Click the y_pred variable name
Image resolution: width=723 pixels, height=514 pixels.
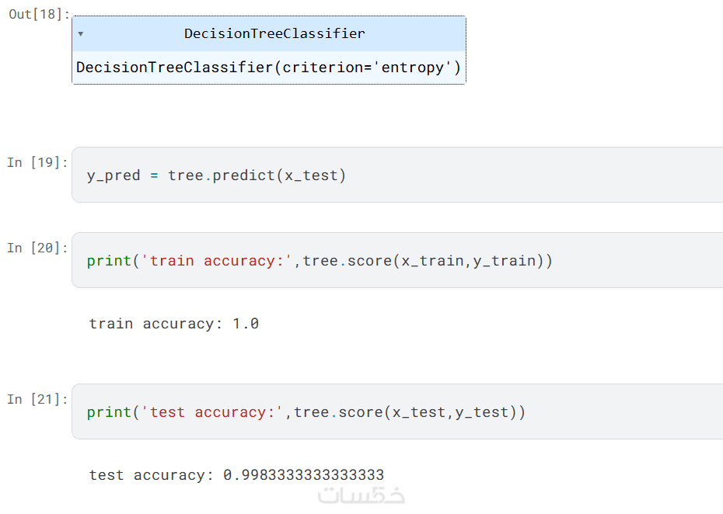(x=114, y=175)
